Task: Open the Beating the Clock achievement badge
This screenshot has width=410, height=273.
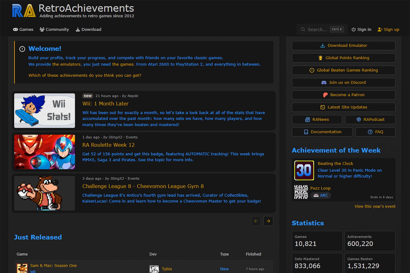Action: [304, 170]
